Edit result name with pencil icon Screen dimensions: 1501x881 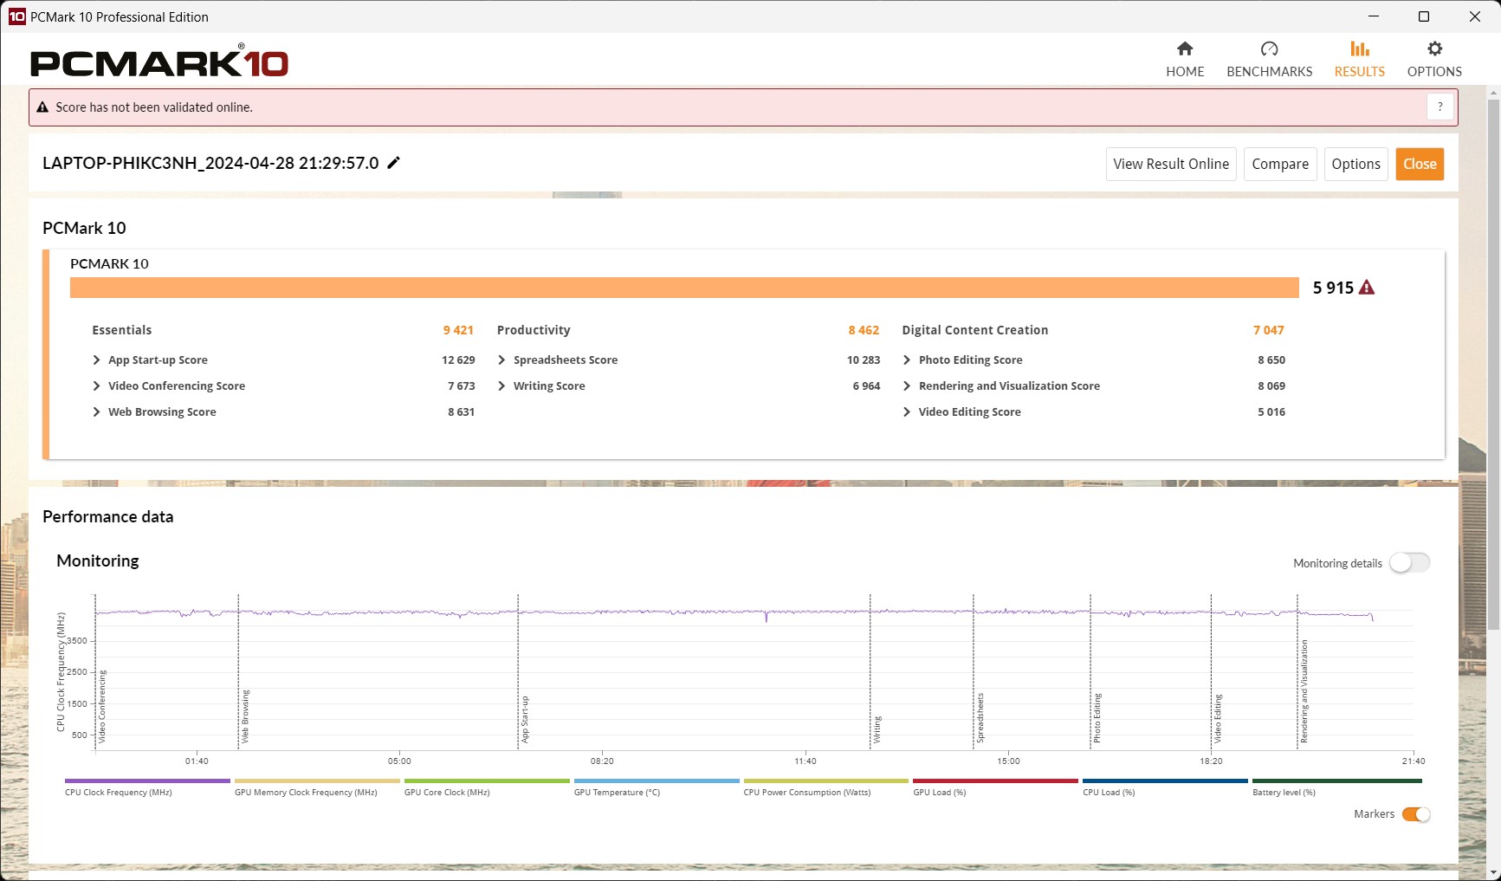click(x=393, y=163)
